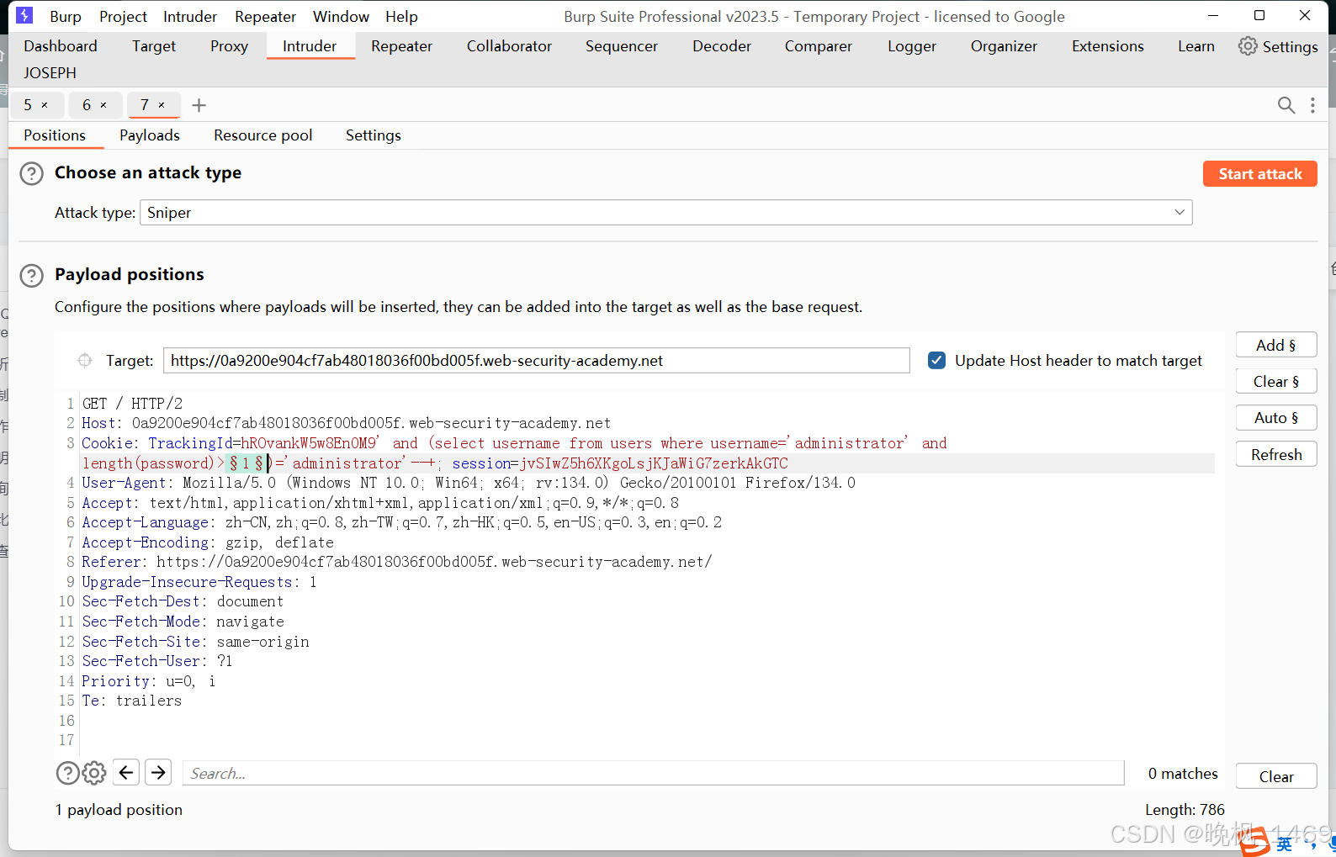Open help for payload positions
The width and height of the screenshot is (1336, 857).
pos(31,275)
